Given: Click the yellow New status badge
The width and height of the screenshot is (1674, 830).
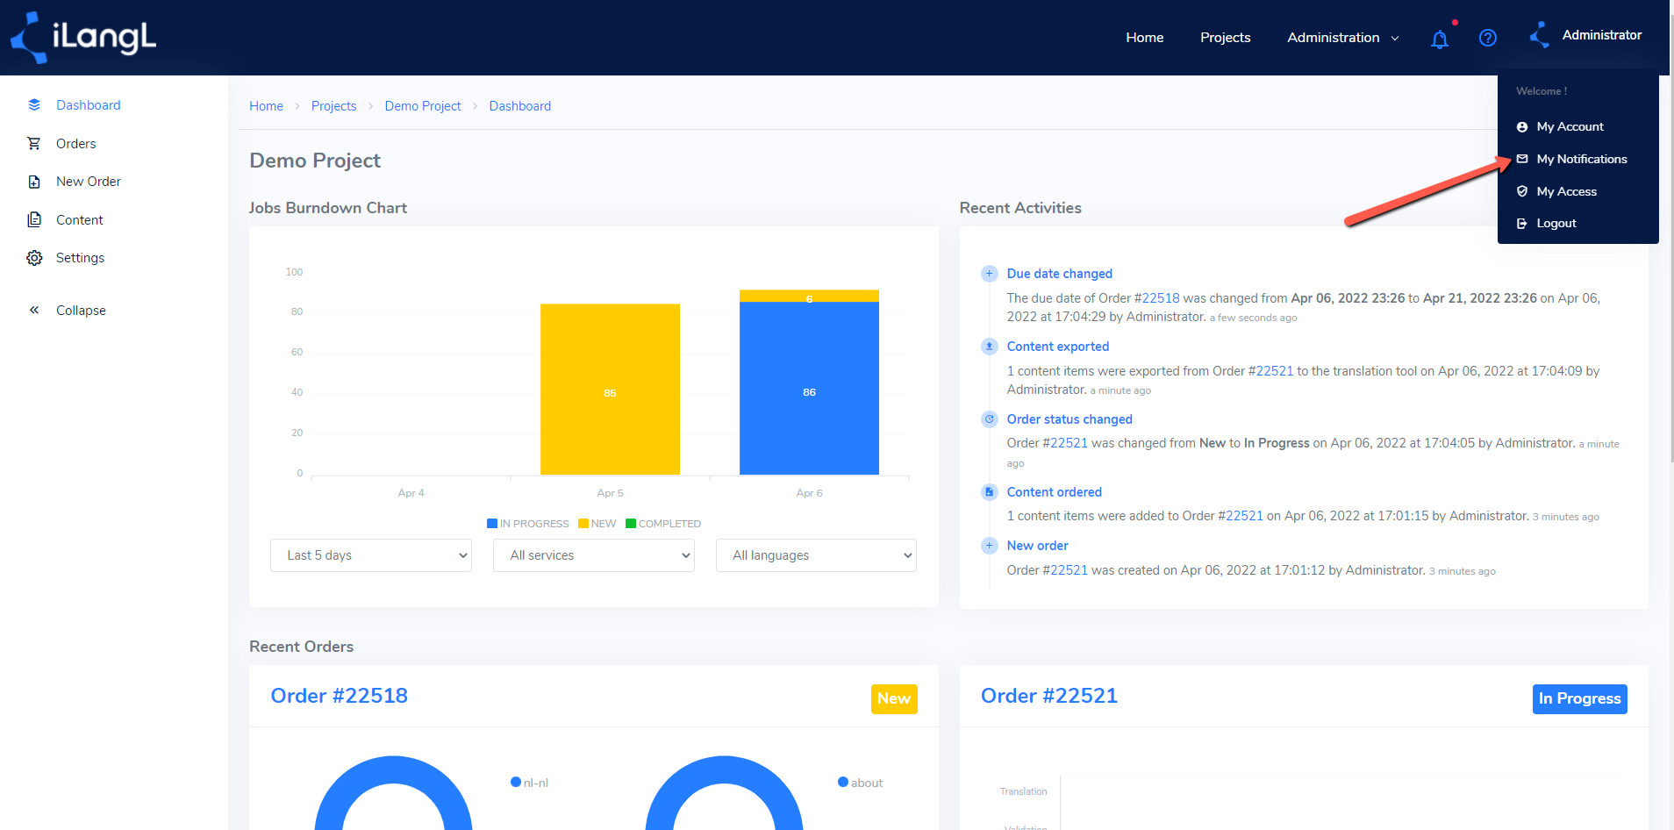Looking at the screenshot, I should coord(894,699).
